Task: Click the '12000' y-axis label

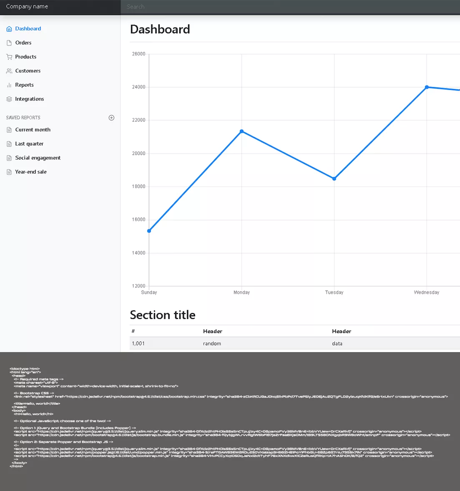Action: click(139, 286)
